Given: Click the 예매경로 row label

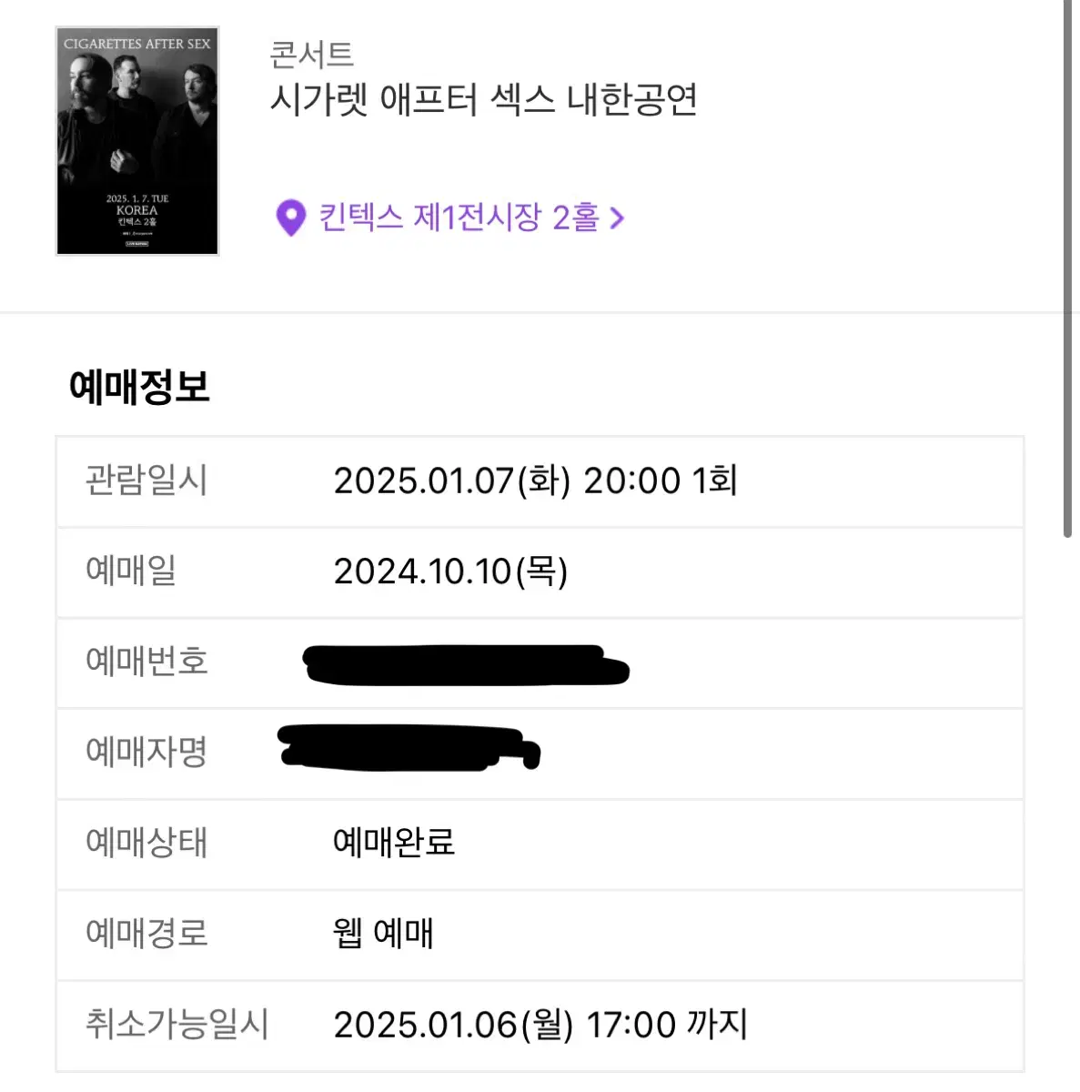Looking at the screenshot, I should pyautogui.click(x=146, y=933).
